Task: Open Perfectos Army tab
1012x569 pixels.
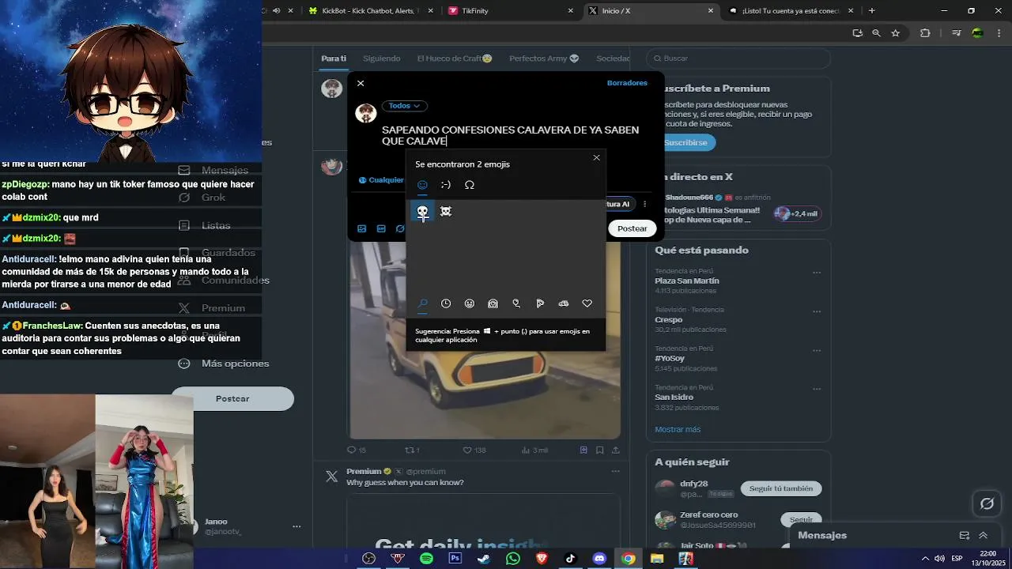Action: pyautogui.click(x=544, y=58)
